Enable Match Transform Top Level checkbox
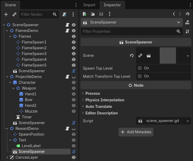Screen dimensions: 193x161 point(140,76)
